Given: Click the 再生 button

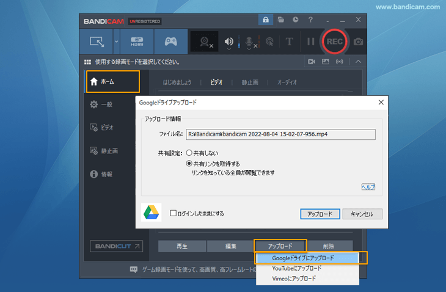Looking at the screenshot, I should click(182, 246).
